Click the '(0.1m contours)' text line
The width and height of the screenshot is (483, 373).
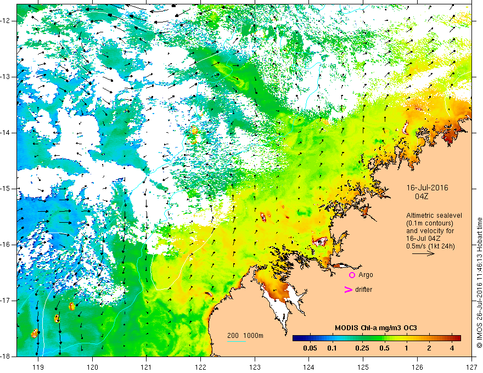430,223
